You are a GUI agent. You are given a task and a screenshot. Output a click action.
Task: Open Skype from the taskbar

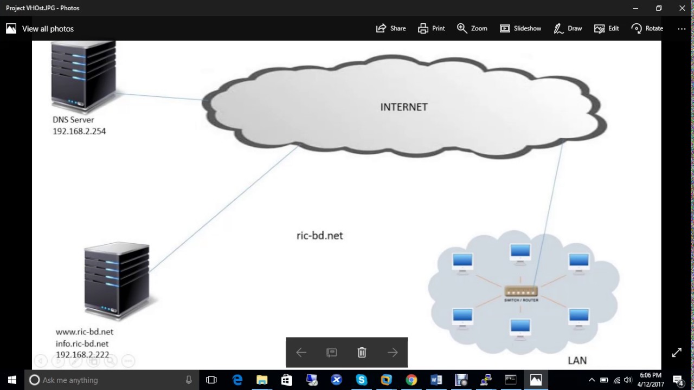click(x=361, y=380)
